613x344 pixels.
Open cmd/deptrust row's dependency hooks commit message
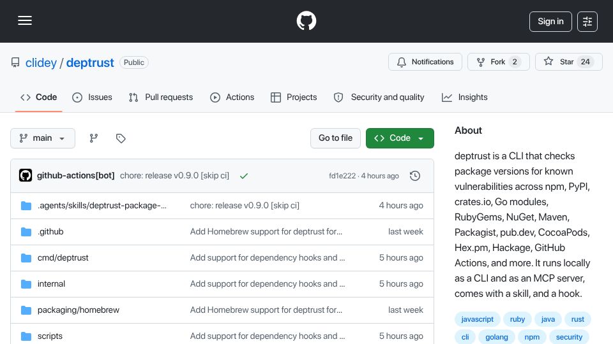tap(268, 258)
